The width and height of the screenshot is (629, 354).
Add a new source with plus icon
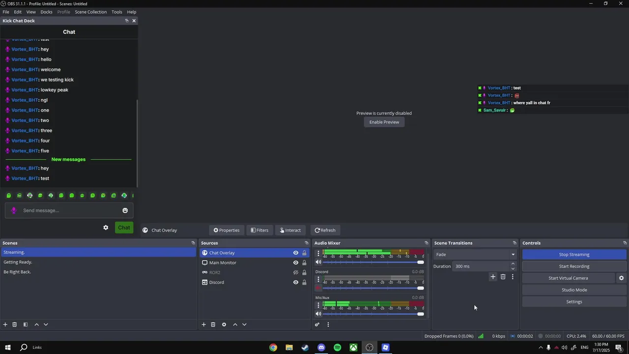203,324
